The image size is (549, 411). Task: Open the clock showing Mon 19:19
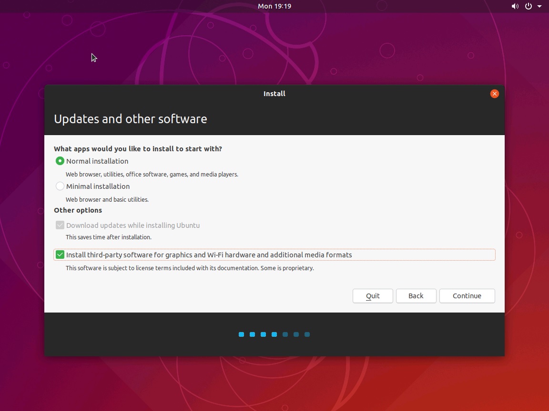(274, 6)
